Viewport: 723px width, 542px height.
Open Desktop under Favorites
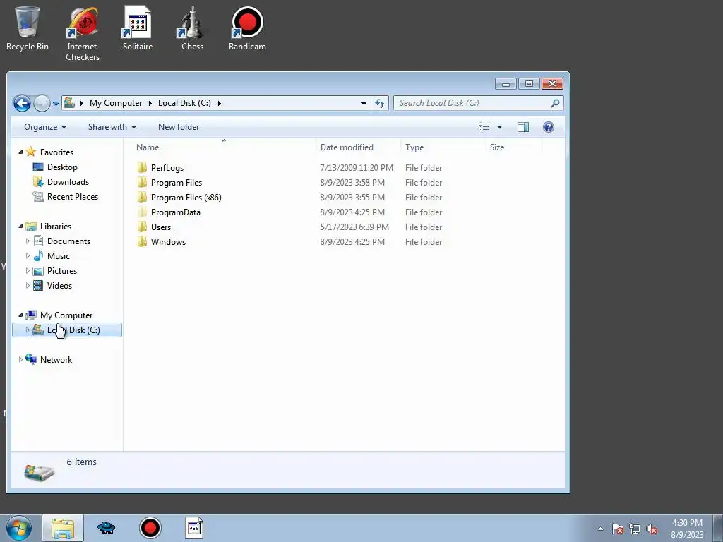(62, 167)
